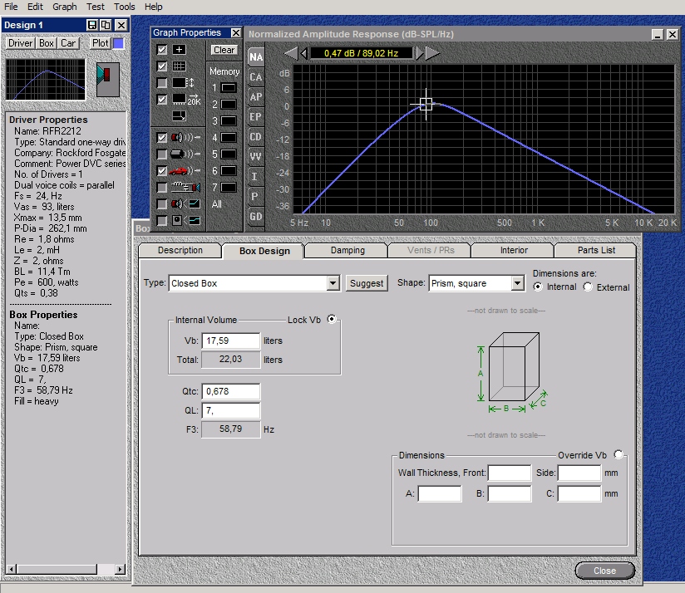This screenshot has width=685, height=593.
Task: Click the graph resize icon in Graph Properties
Action: coord(179,116)
